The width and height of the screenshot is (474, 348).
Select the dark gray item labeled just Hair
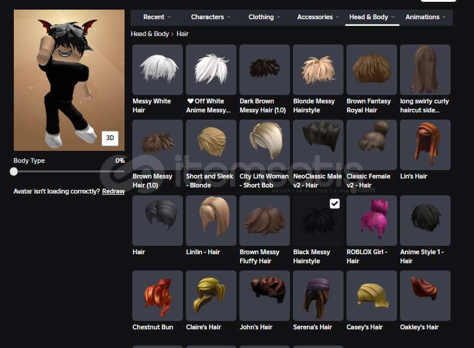(x=158, y=221)
